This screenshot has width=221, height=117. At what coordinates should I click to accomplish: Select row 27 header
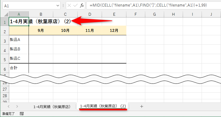pyautogui.click(x=5, y=89)
